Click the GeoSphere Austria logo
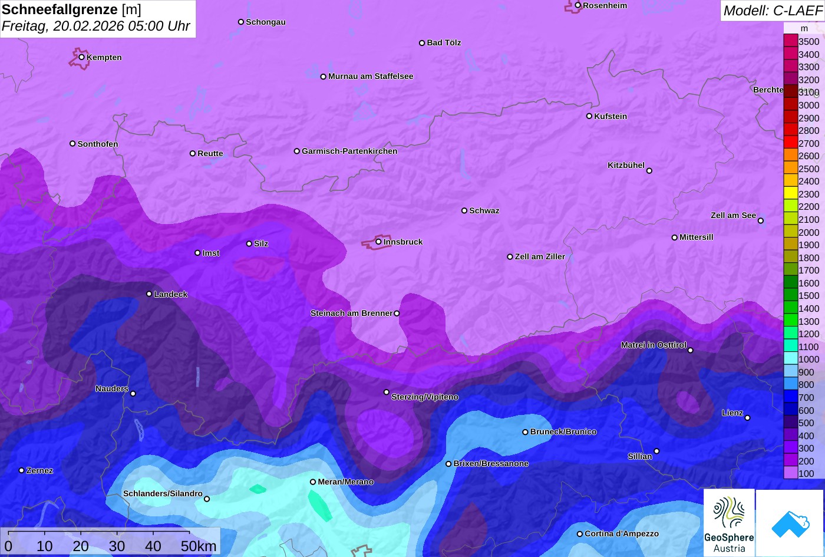This screenshot has width=825, height=557. [x=729, y=523]
